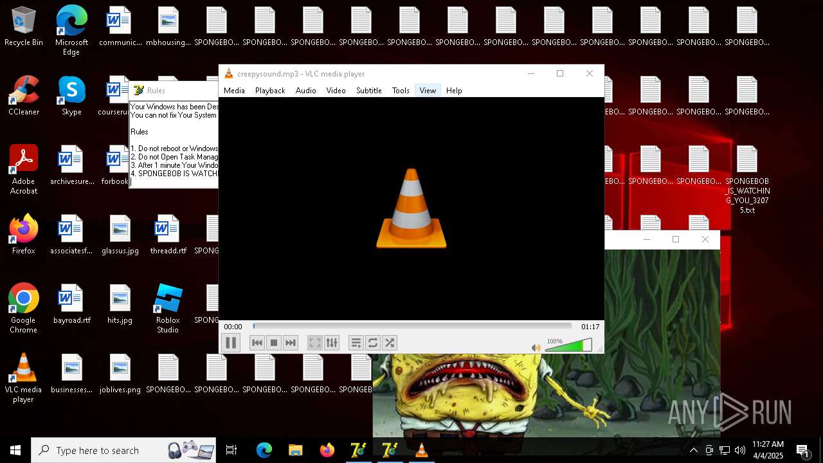Viewport: 823px width, 463px height.
Task: Click inside the Rules text area
Action: 174,143
